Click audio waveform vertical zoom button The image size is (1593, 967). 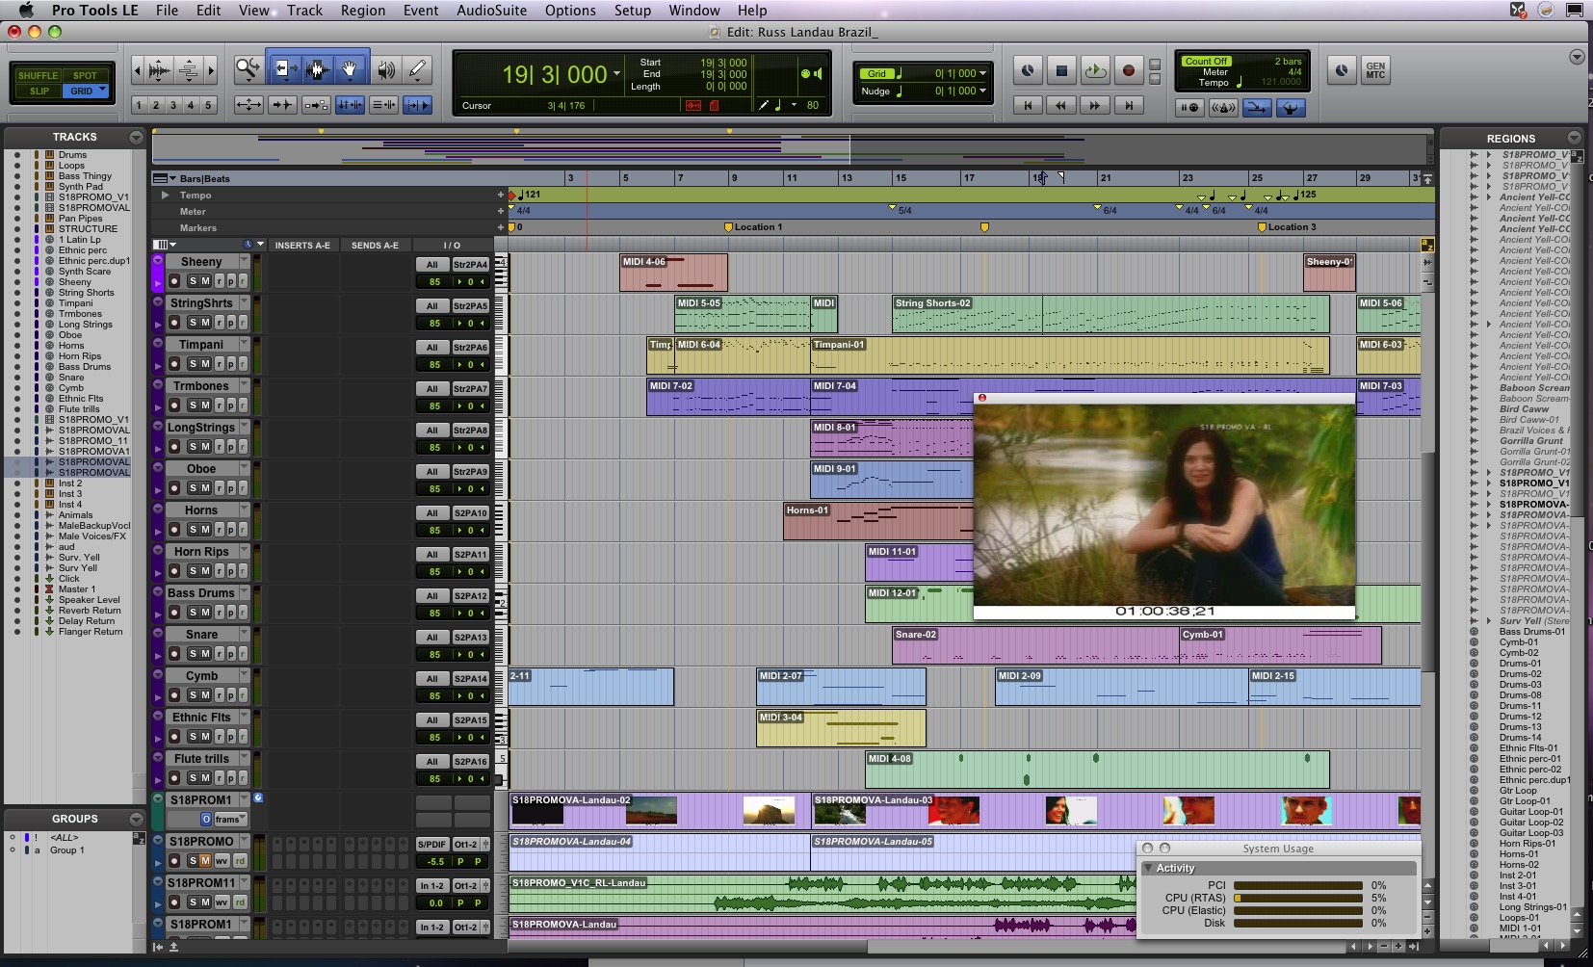point(160,69)
